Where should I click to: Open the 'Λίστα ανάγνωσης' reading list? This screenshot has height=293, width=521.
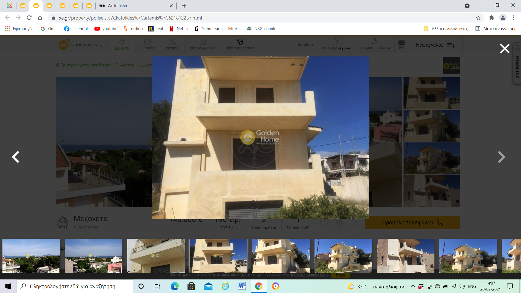click(x=496, y=29)
